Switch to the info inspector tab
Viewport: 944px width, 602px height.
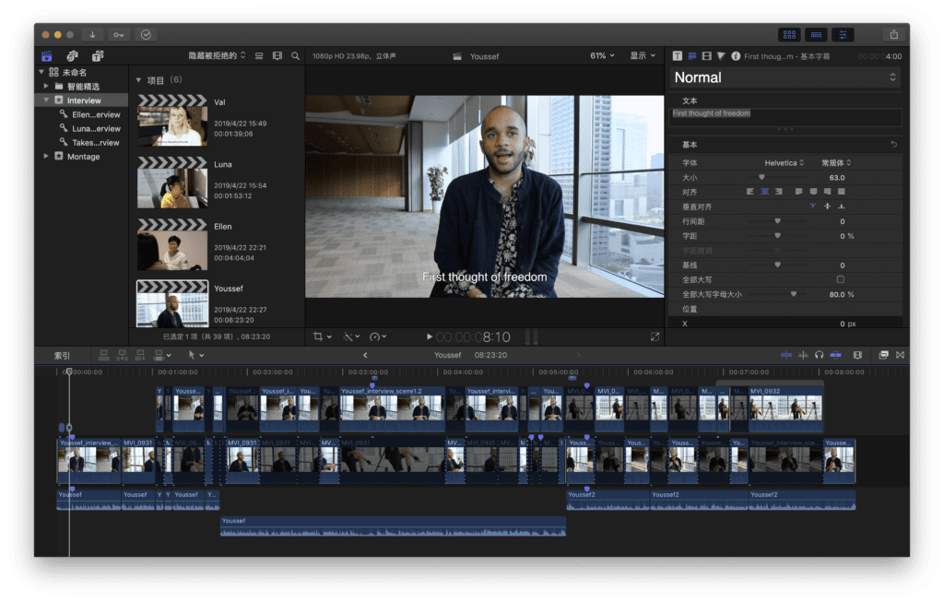click(x=735, y=56)
